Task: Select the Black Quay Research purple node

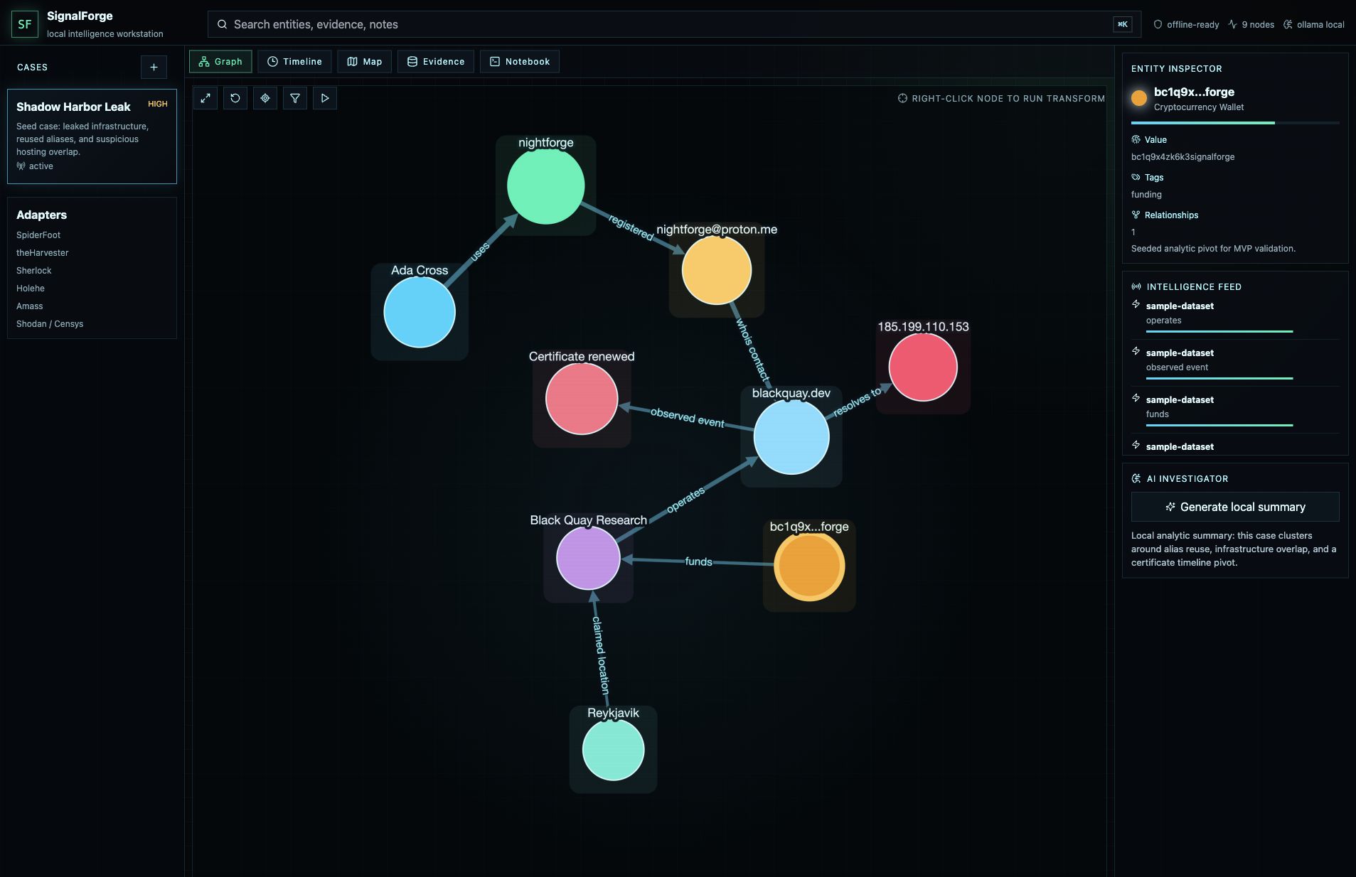Action: (588, 559)
